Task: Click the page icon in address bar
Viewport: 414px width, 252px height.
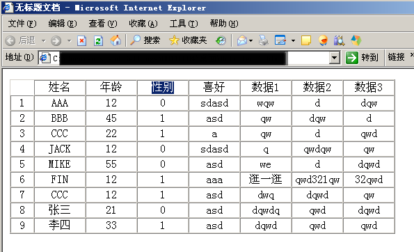Action: pyautogui.click(x=45, y=58)
